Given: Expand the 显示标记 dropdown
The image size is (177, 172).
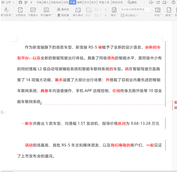Looking at the screenshot, I should (x=129, y=15).
